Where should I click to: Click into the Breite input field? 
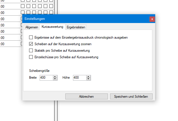46,78
